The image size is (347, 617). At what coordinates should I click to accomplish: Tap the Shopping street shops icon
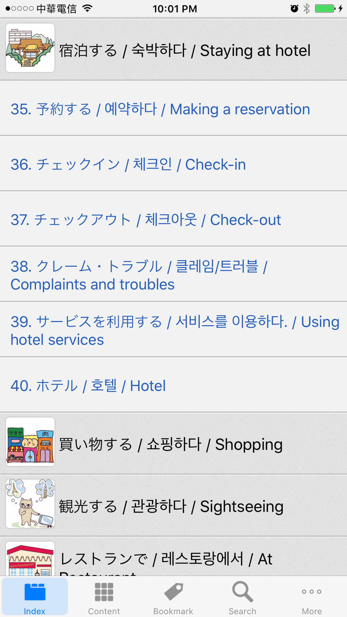(x=30, y=442)
